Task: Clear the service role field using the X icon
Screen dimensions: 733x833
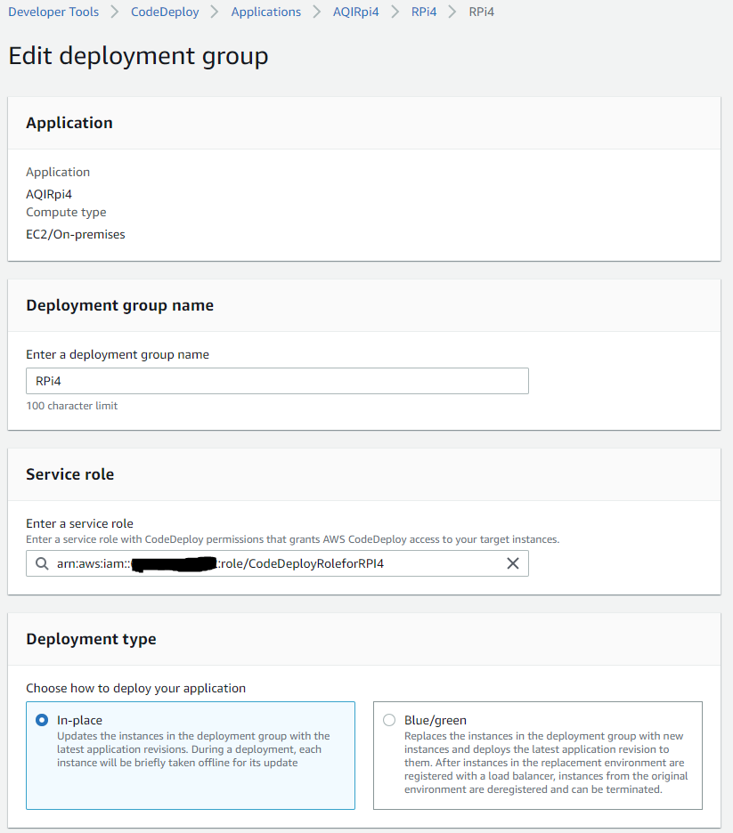Action: (512, 563)
